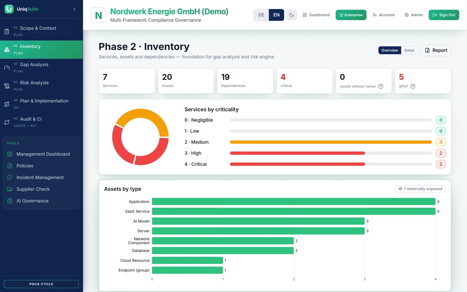Image resolution: width=467 pixels, height=292 pixels.
Task: Click the critical count card
Action: click(304, 81)
